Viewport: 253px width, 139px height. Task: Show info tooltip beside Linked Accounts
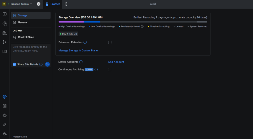pos(81,62)
